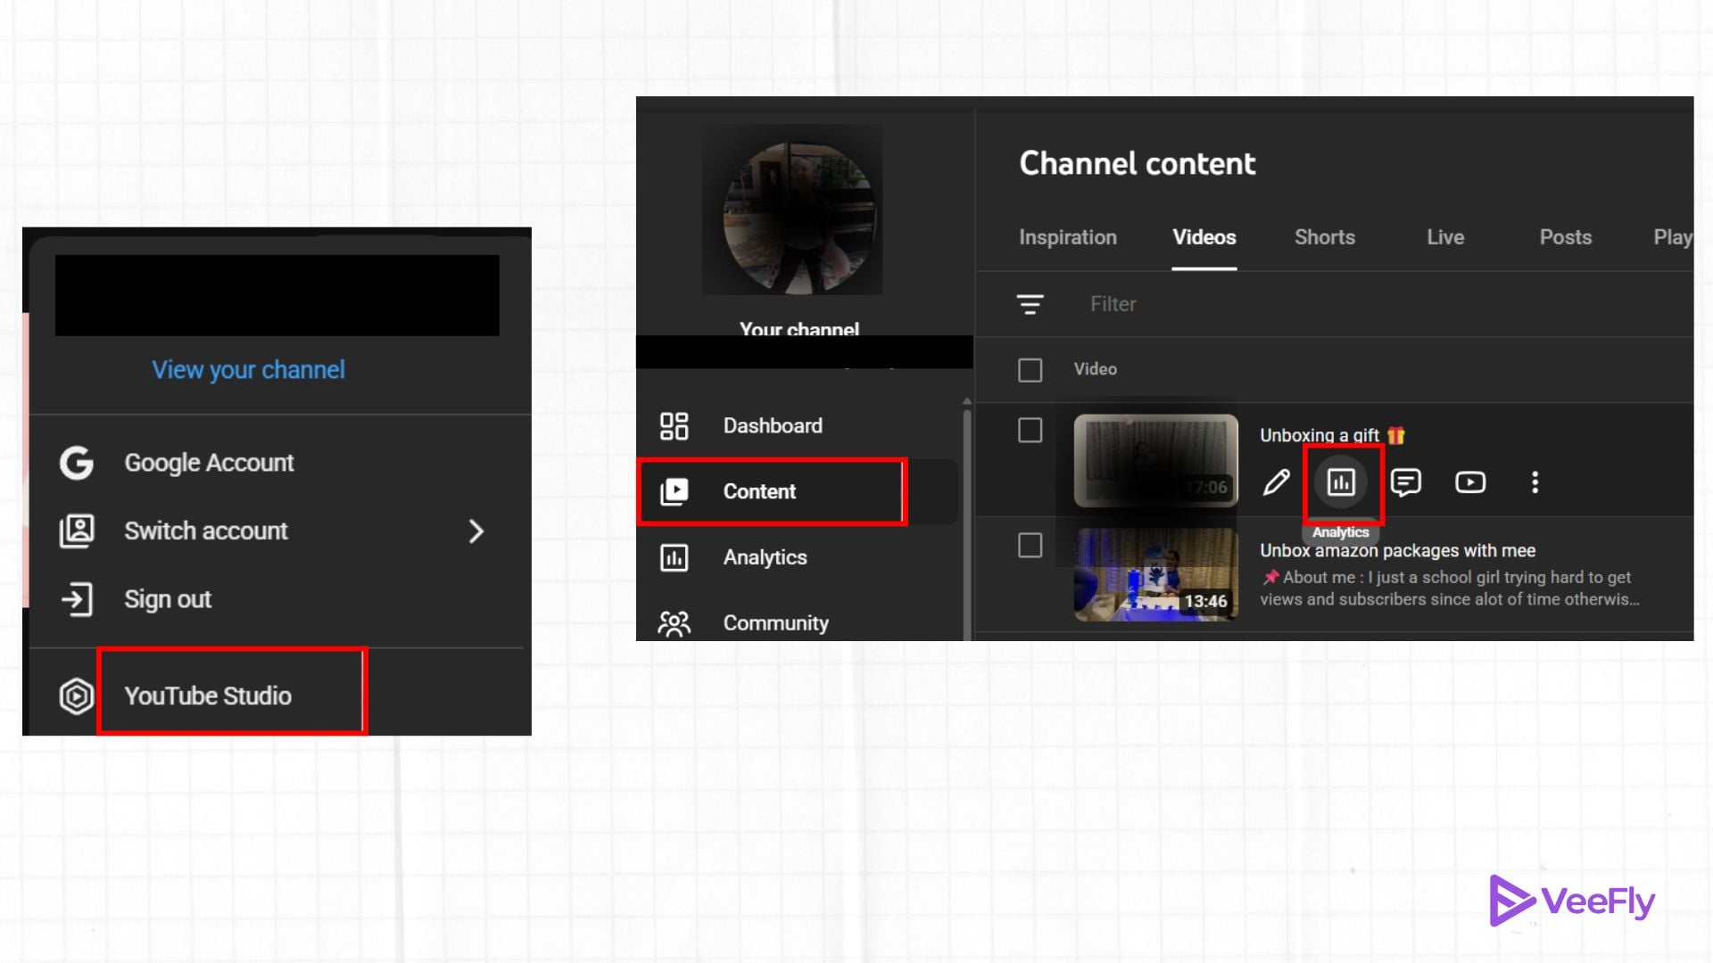Open Dashboard in the Studio sidebar
The width and height of the screenshot is (1713, 963).
[x=772, y=425]
